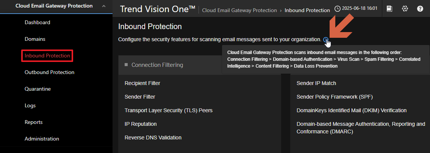This screenshot has height=153, width=430.
Task: Click the clock icon beside the date
Action: [x=338, y=9]
